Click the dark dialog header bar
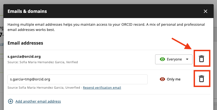This screenshot has height=110, width=217. click(110, 11)
